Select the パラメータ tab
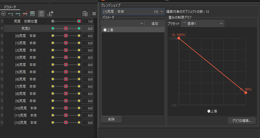The image size is (260, 138). [10, 7]
